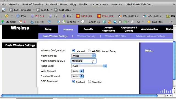Click the vertical scrollbar thumb
176x99 pixels.
[174, 61]
